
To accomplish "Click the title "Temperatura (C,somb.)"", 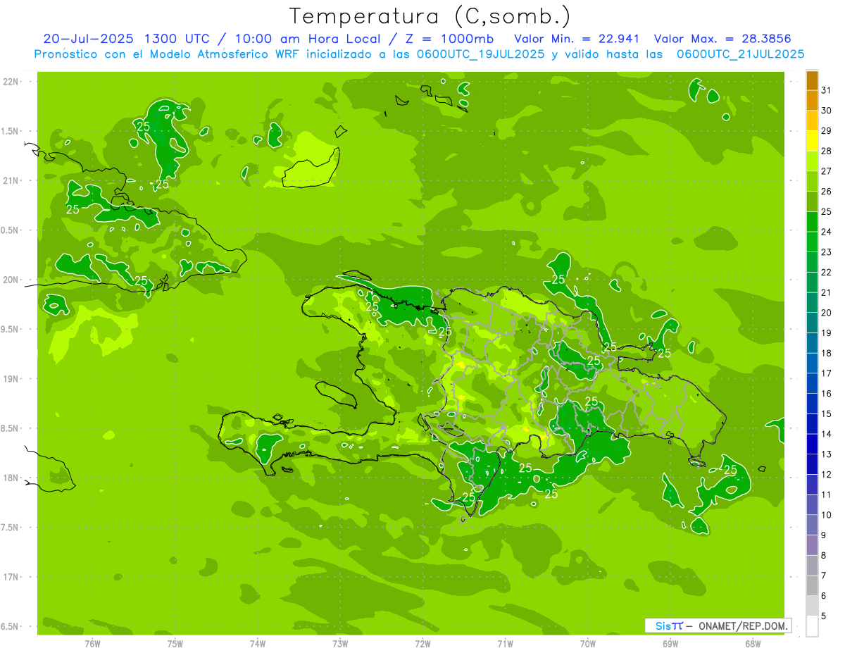I will (430, 15).
